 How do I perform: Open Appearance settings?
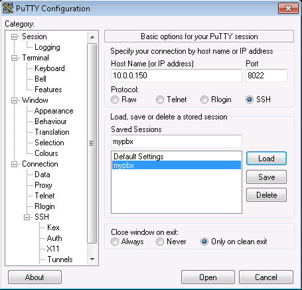click(54, 111)
